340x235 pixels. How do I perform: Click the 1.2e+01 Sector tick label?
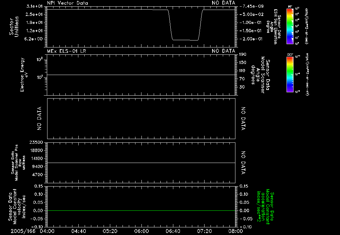click(34, 31)
